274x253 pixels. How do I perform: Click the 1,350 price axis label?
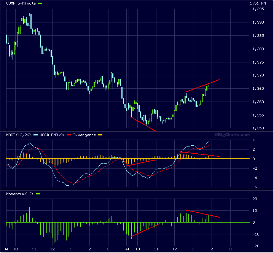(x=258, y=128)
